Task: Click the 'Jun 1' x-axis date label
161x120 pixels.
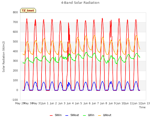Action: coord(45,103)
